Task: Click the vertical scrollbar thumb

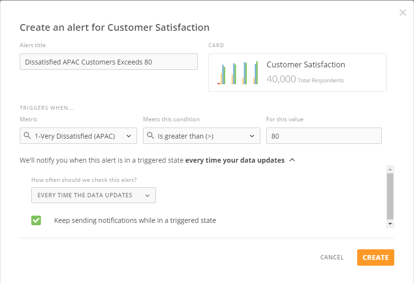Action: (390, 195)
